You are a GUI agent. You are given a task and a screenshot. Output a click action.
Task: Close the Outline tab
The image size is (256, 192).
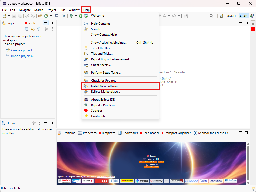coord(20,123)
